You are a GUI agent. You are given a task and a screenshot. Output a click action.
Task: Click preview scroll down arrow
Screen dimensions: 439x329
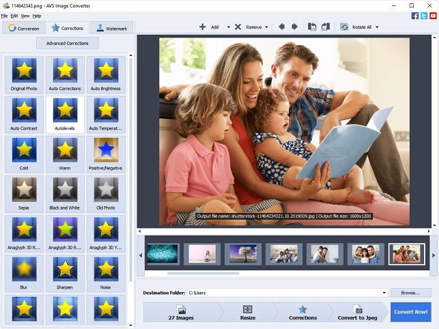click(434, 225)
